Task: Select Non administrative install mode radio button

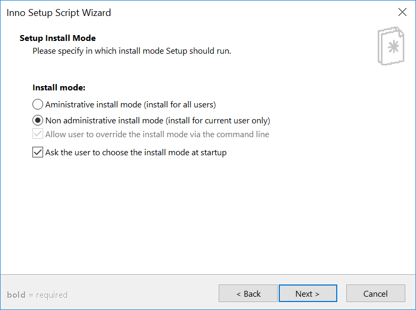Action: 38,120
